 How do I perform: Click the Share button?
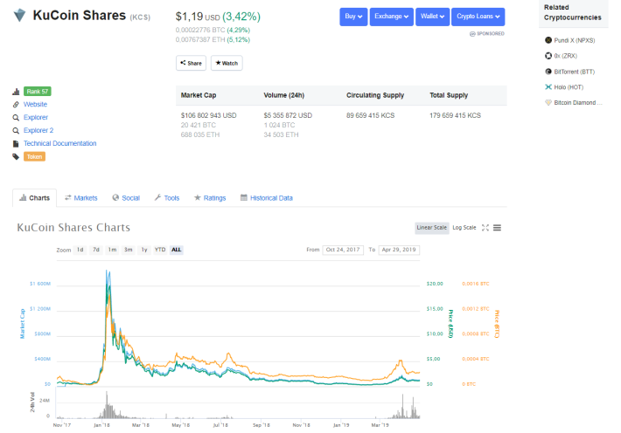coord(191,63)
